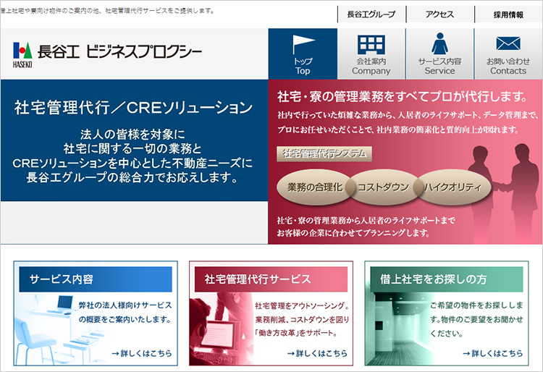Click the person Service icon
This screenshot has width=543, height=372.
(x=439, y=43)
